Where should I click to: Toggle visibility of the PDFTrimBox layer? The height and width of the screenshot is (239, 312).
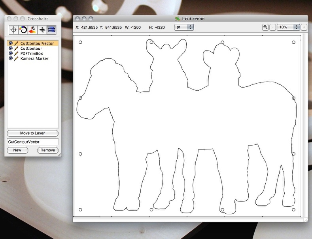(11, 54)
